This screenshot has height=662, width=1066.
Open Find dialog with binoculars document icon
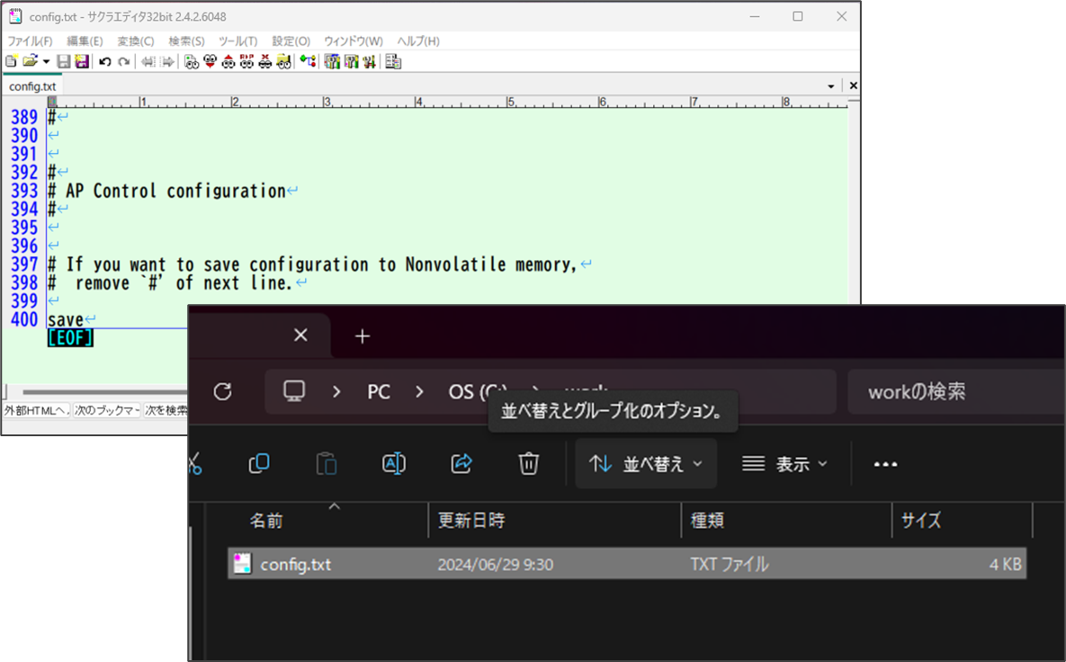[x=192, y=62]
